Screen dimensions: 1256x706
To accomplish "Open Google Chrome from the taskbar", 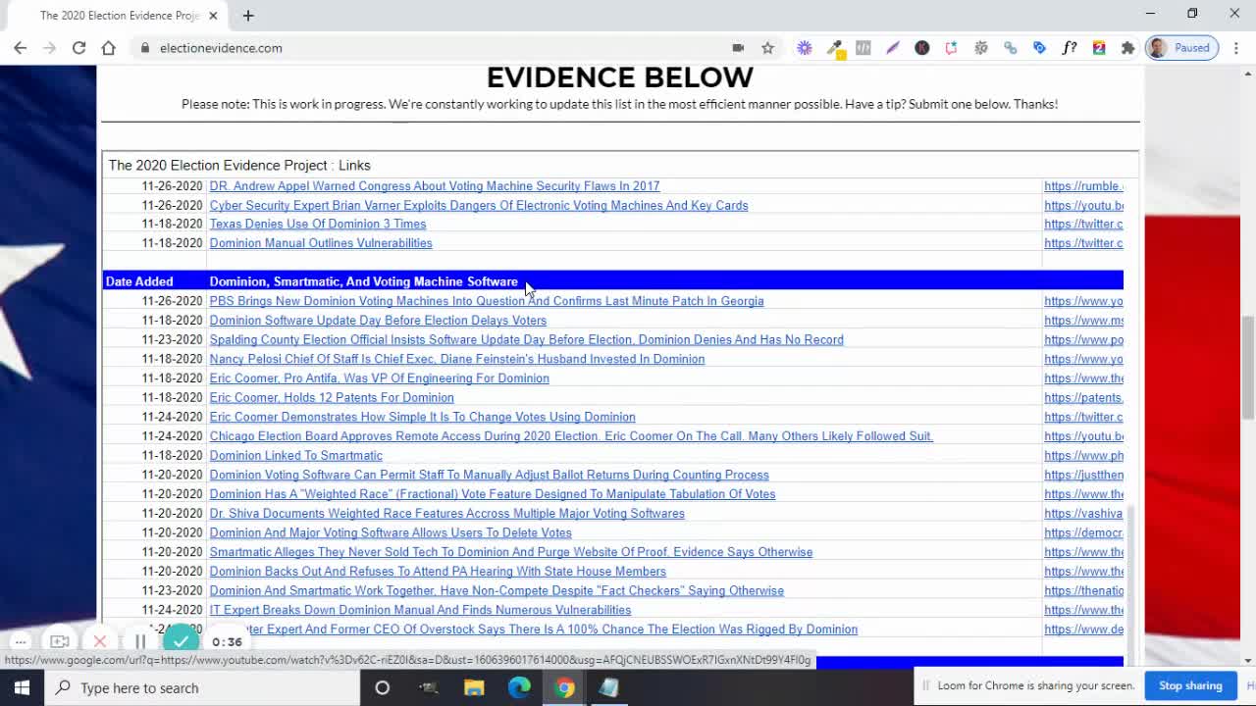I will pos(564,687).
